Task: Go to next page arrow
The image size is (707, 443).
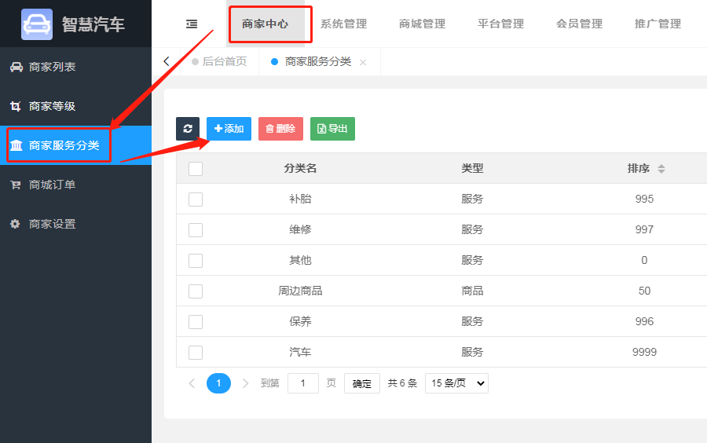Action: click(245, 383)
